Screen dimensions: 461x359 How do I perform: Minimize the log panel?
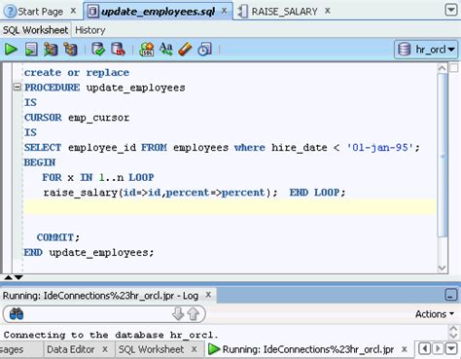coord(450,295)
